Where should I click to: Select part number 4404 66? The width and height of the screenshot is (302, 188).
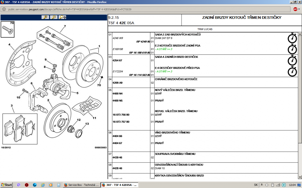[117, 136]
